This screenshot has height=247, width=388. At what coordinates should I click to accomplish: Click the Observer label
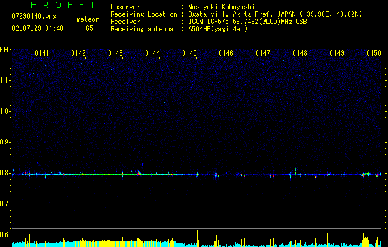125,7
